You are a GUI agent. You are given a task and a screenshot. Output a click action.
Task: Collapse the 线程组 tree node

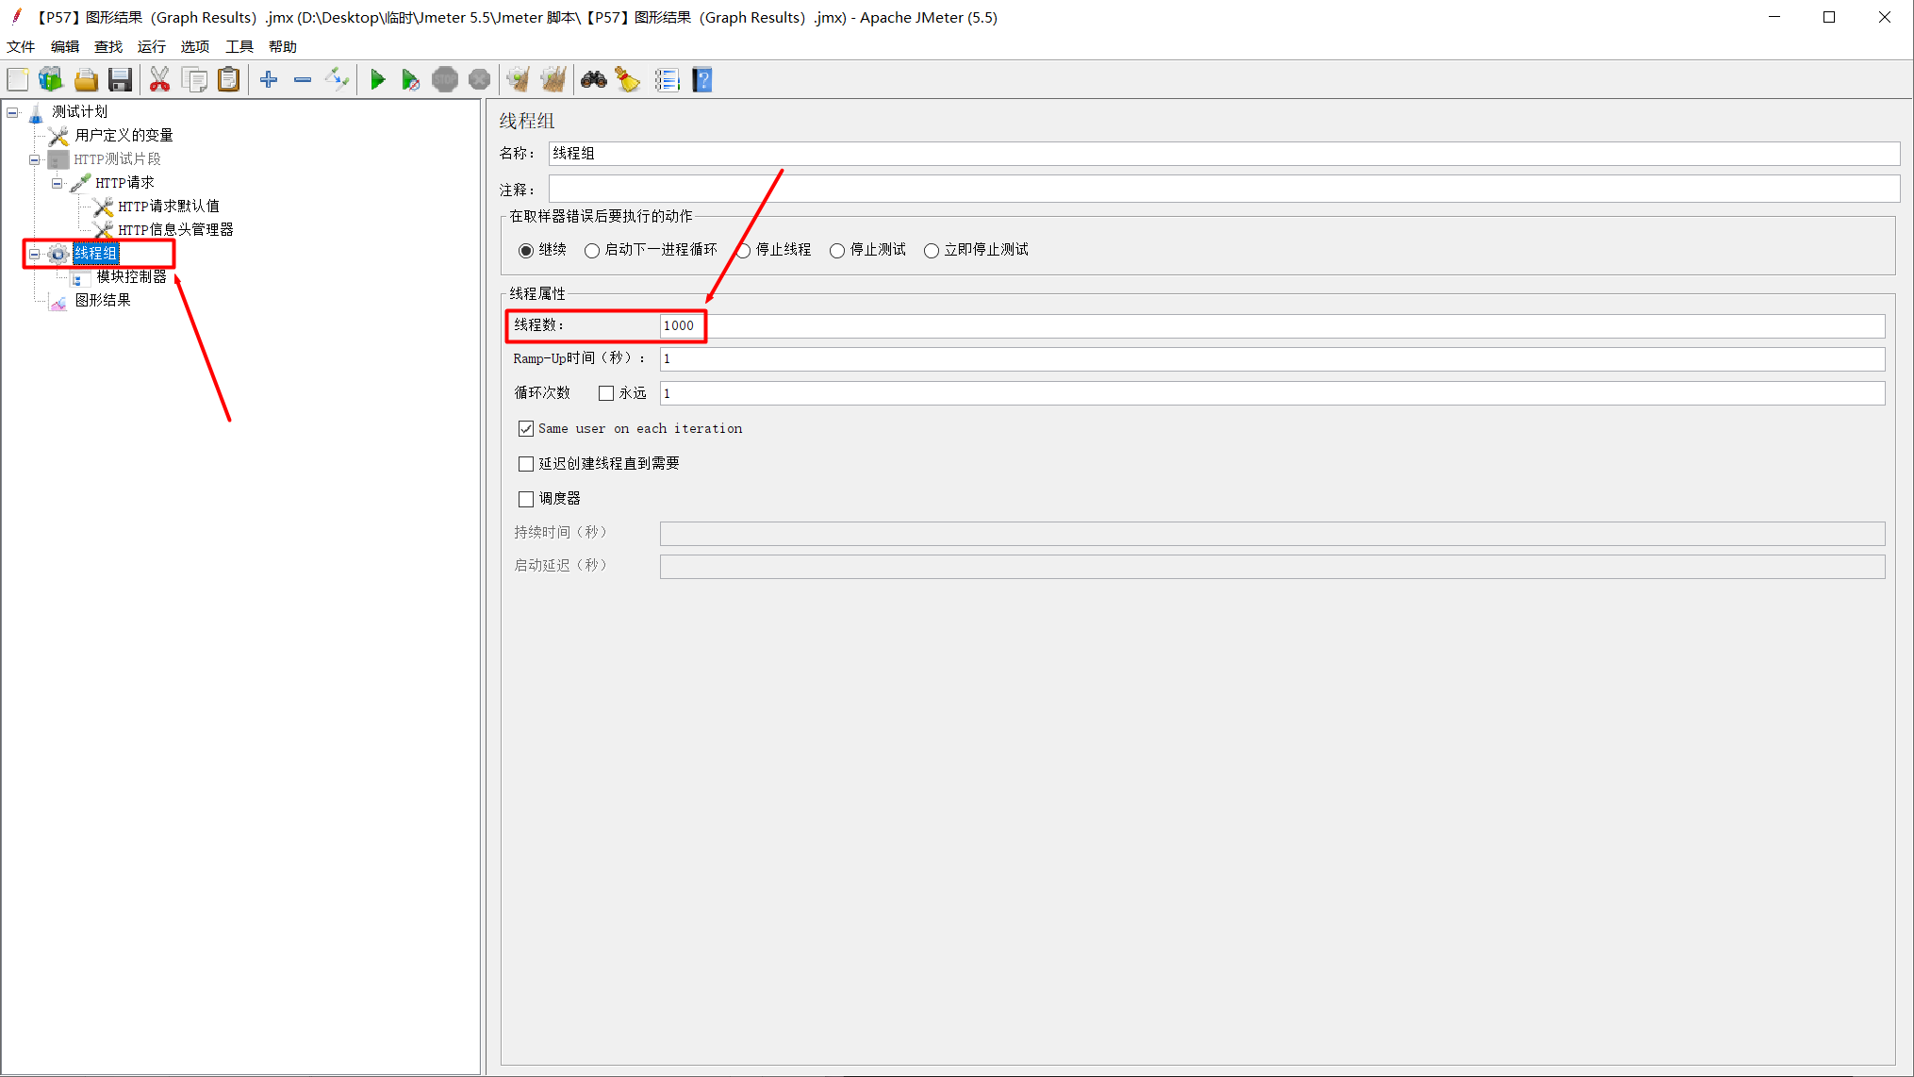34,254
